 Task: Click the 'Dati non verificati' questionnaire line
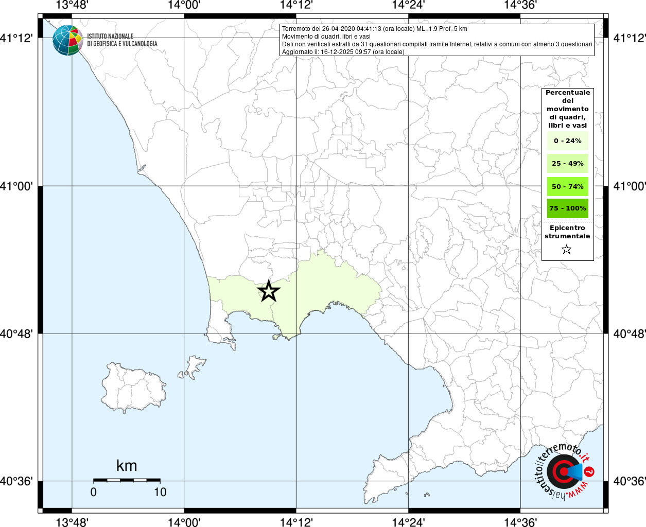pyautogui.click(x=438, y=44)
